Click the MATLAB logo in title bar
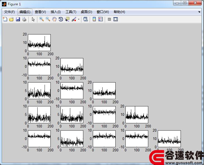 (x=4, y=4)
